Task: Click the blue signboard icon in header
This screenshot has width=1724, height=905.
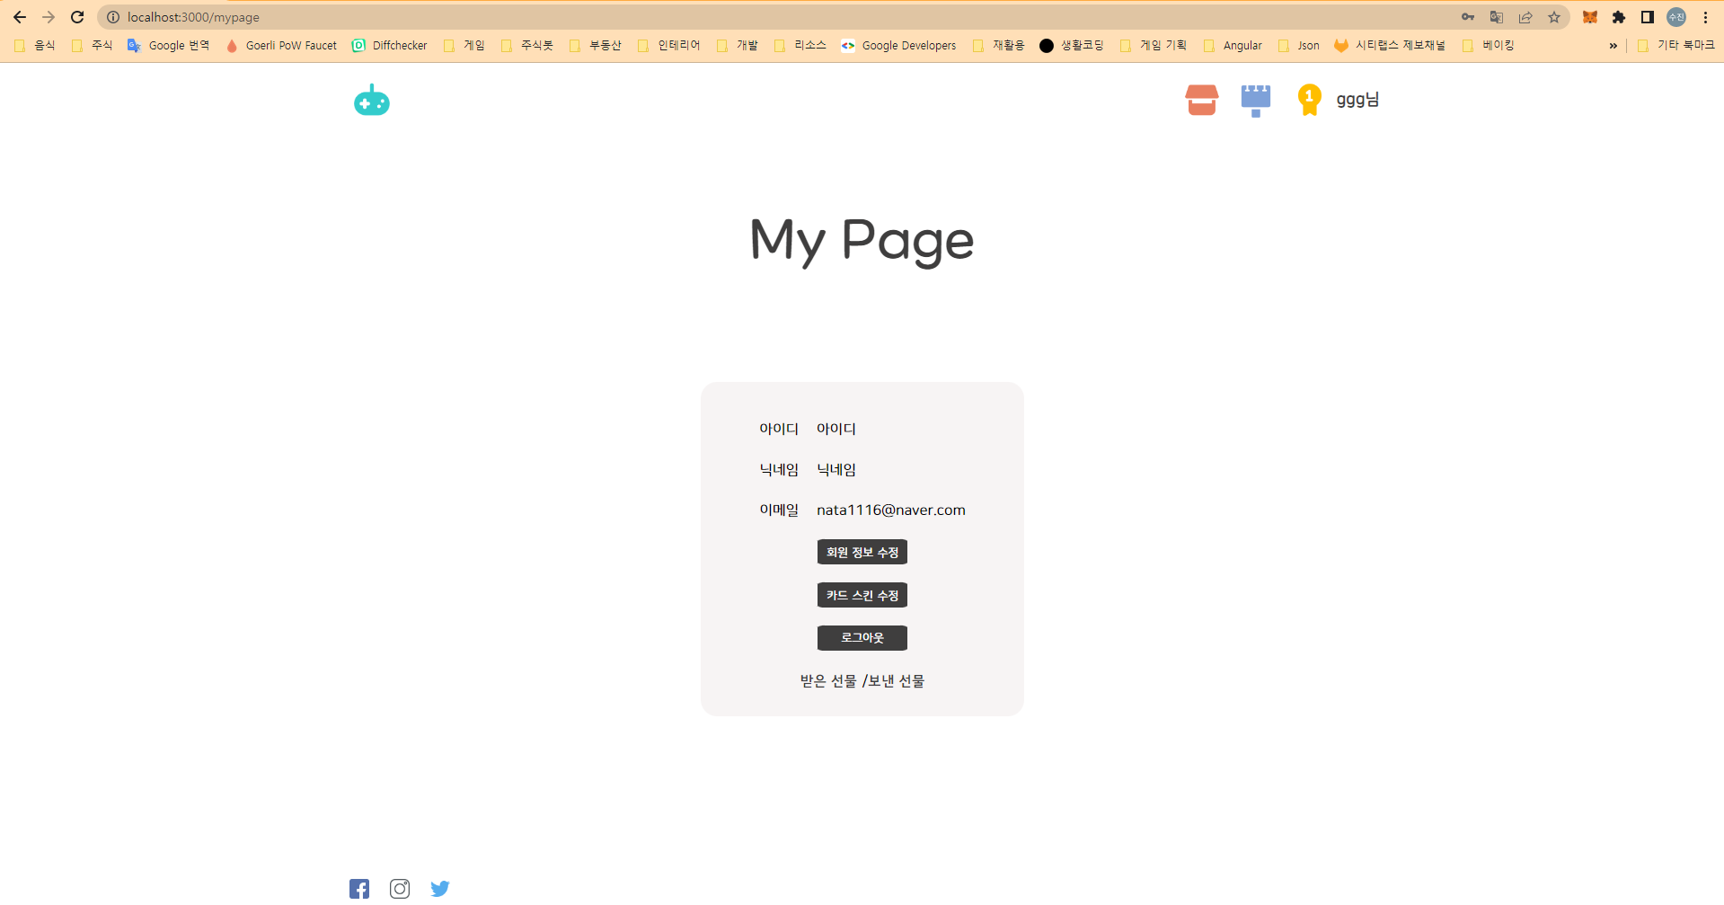Action: (1255, 100)
